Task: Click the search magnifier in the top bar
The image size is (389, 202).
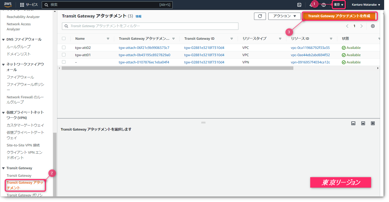Action: pos(46,5)
